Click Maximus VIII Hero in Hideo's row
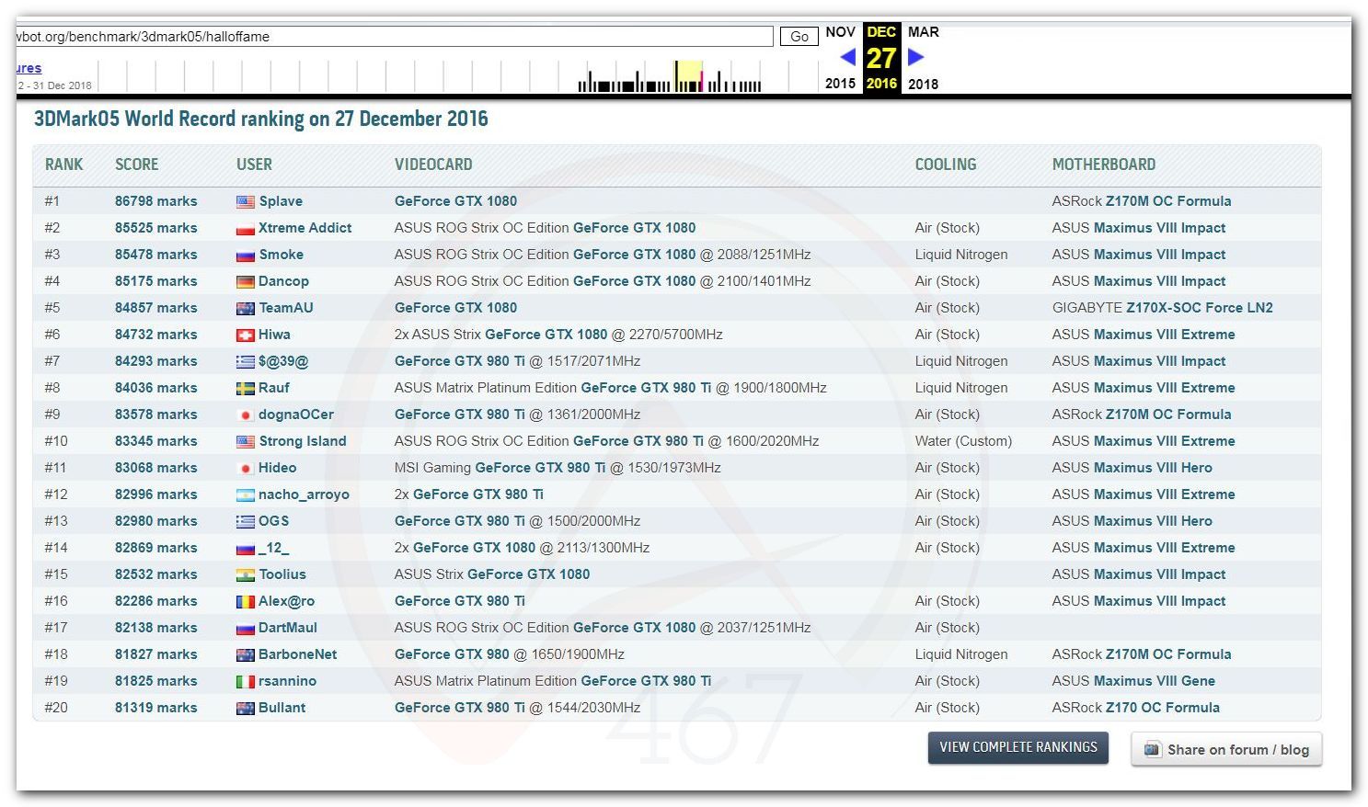This screenshot has width=1368, height=807. 1154,468
